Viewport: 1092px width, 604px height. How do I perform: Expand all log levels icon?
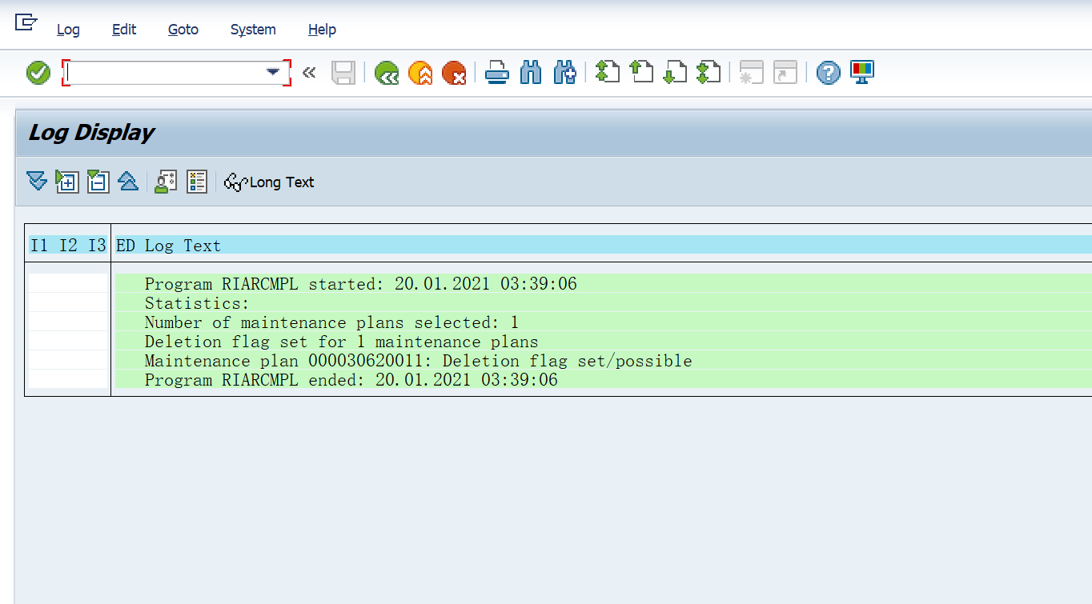(x=37, y=182)
